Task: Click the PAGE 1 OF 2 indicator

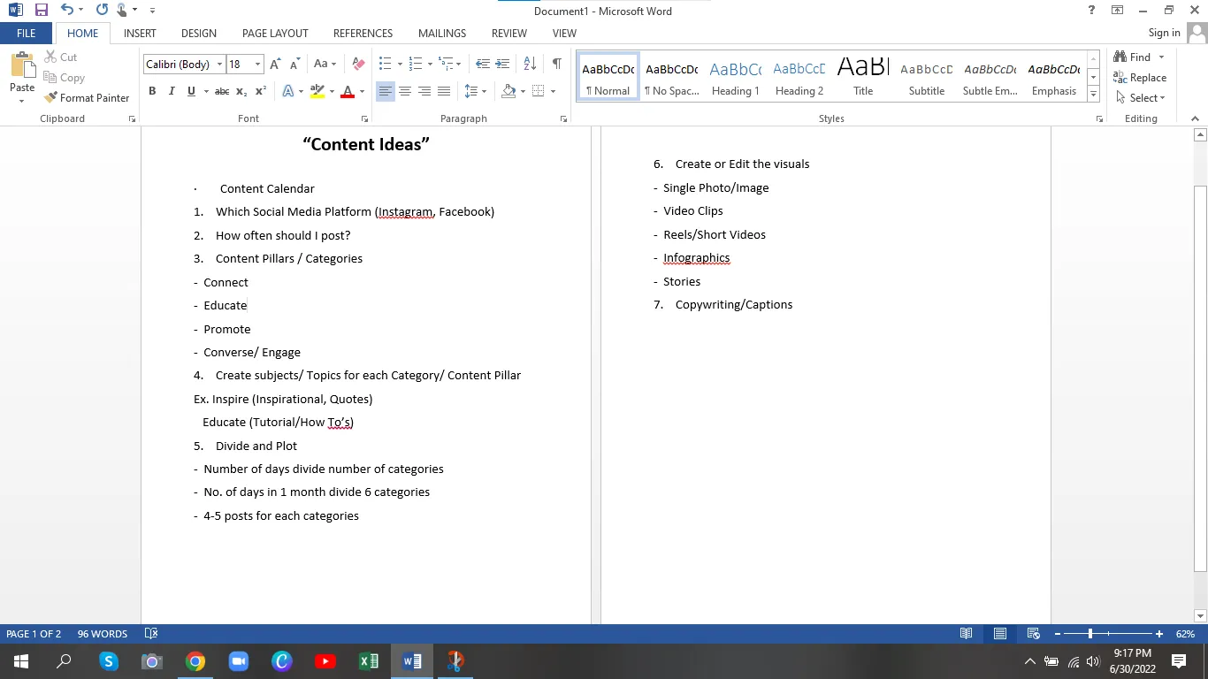Action: pos(34,634)
